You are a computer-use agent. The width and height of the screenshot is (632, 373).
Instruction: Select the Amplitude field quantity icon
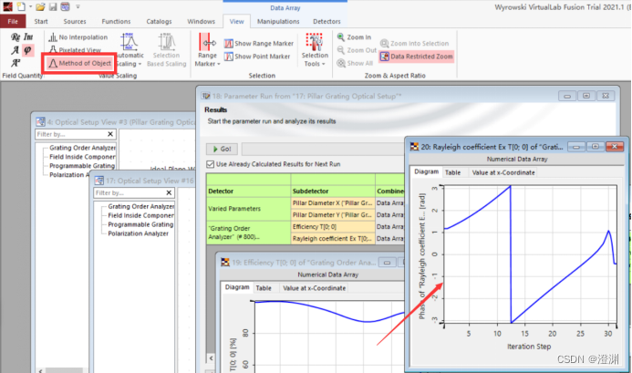tap(16, 50)
